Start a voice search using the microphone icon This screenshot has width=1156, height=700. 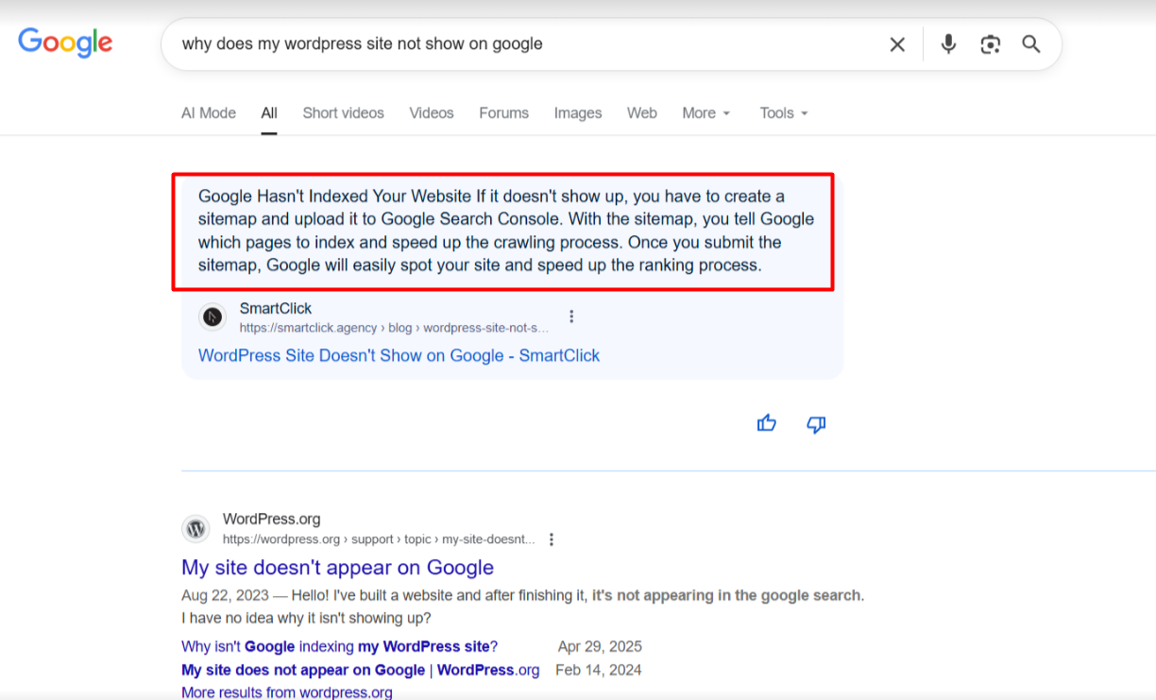click(x=947, y=43)
